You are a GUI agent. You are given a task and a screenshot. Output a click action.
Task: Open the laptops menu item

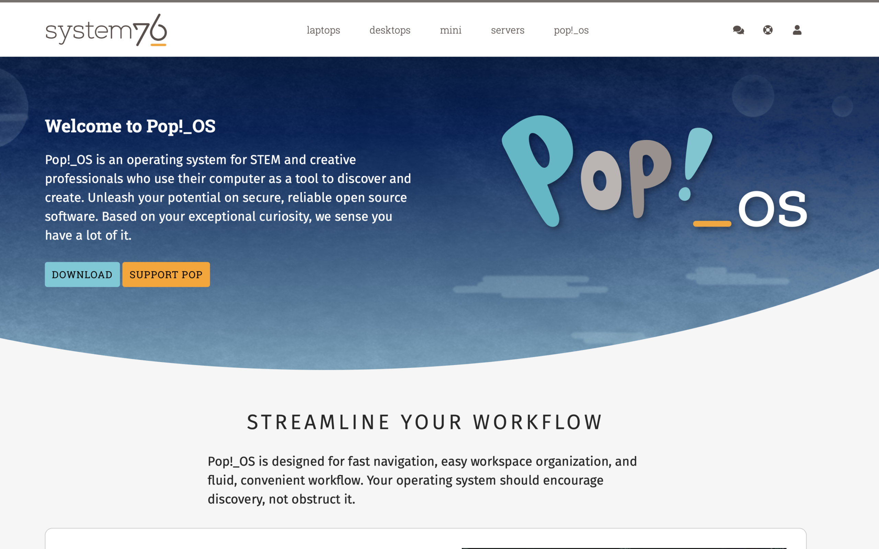[x=323, y=30]
